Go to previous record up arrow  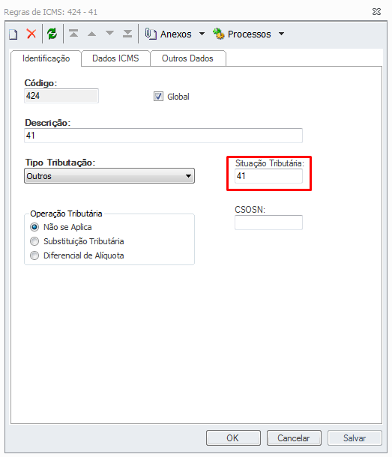[91, 34]
